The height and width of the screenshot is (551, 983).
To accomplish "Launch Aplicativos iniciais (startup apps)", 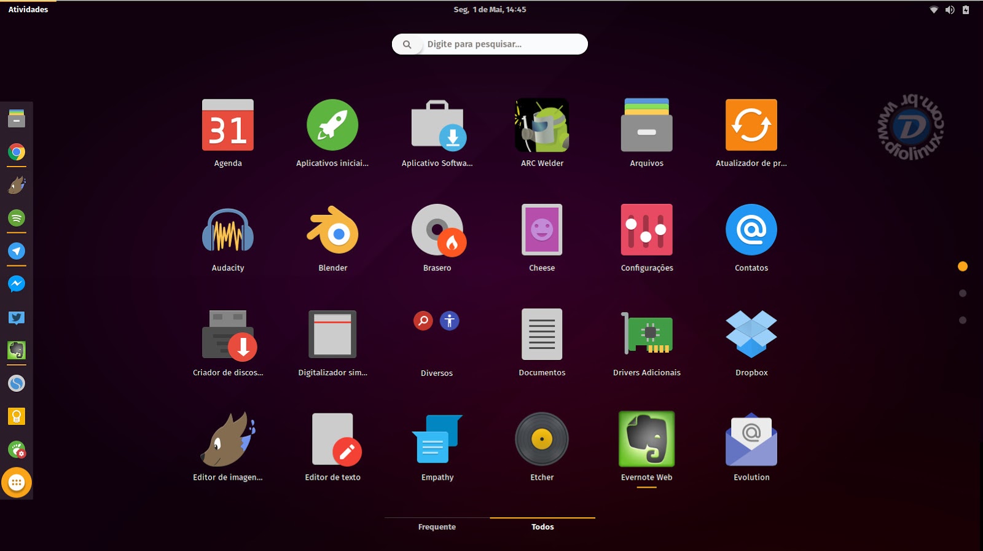I will tap(332, 125).
